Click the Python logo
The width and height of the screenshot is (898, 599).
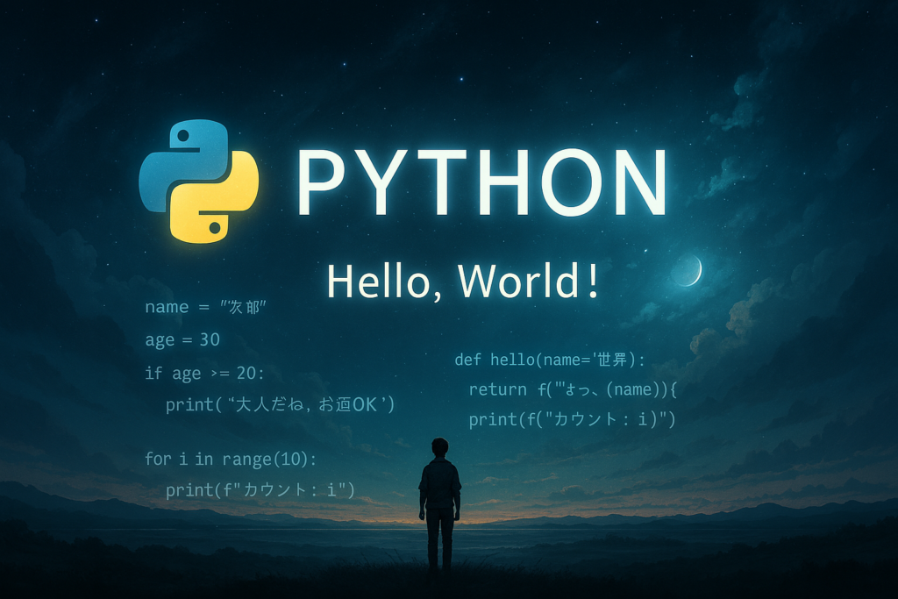[x=199, y=181]
